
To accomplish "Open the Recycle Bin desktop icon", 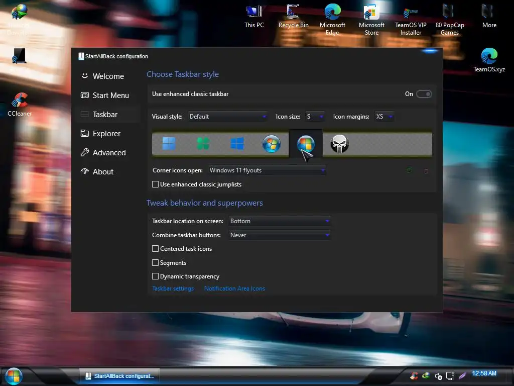I will click(293, 17).
